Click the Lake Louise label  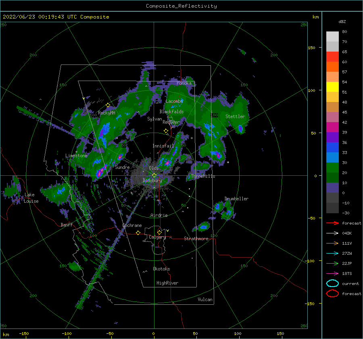coord(31,198)
